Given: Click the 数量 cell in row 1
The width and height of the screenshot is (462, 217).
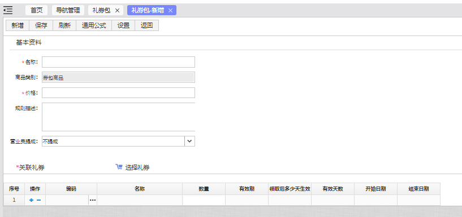Looking at the screenshot, I should coord(204,200).
